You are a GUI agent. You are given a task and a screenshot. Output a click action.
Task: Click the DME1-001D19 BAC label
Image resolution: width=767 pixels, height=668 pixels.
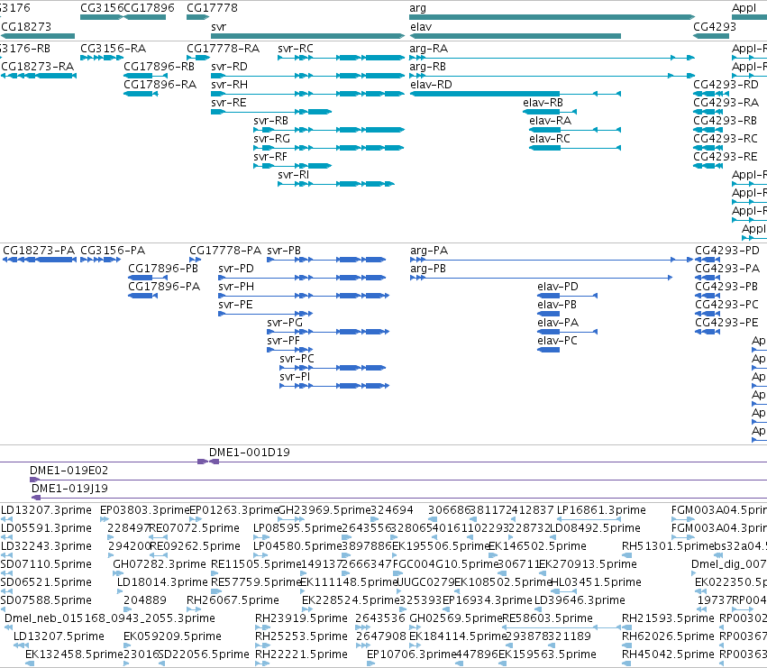250,453
